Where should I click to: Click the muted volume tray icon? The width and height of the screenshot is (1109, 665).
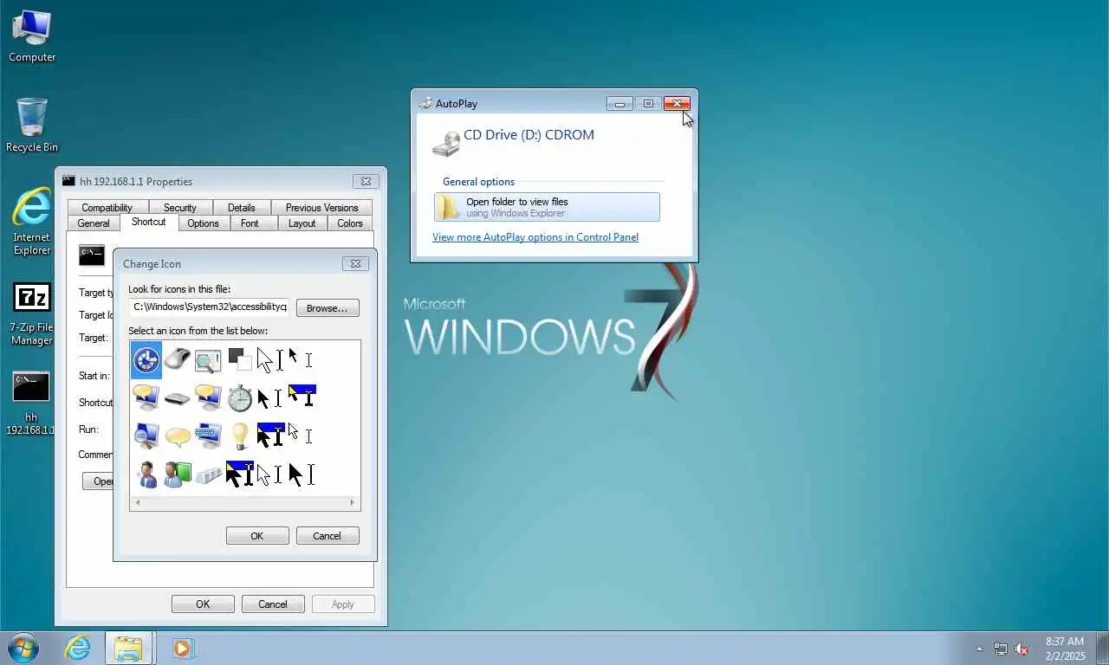1022,649
